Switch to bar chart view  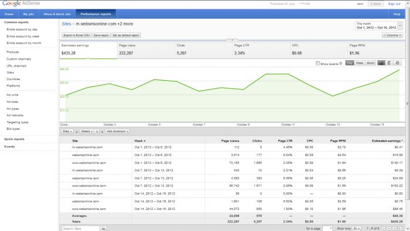coord(389,63)
